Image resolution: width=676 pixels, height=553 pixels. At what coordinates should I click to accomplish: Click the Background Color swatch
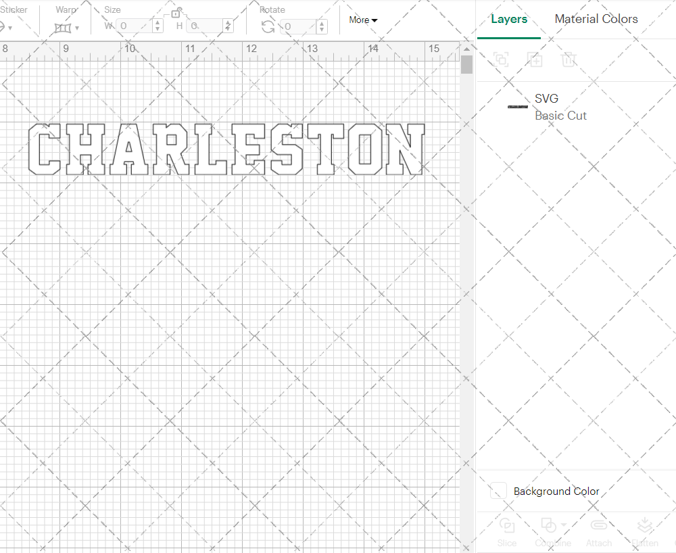point(498,491)
